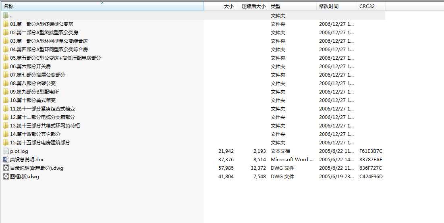444x223 pixels.
Task: Select folder name 10.第十部分美式箱变
Action: click(x=33, y=100)
